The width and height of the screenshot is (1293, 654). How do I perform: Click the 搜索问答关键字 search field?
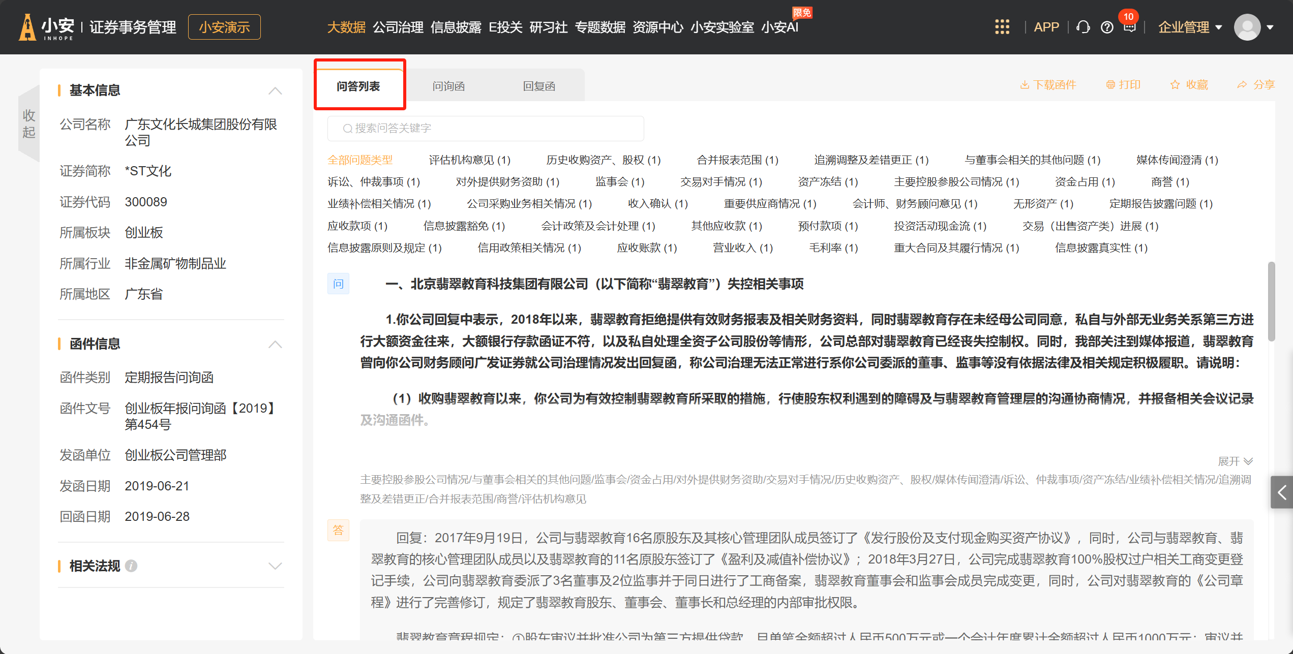coord(486,128)
